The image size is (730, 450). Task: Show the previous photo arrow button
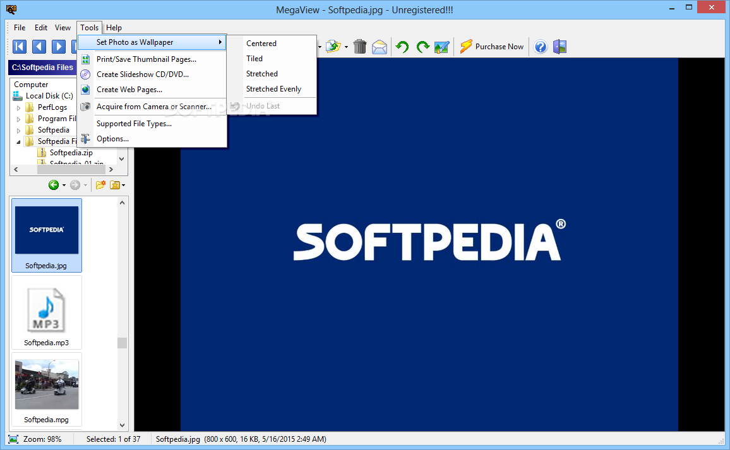39,47
